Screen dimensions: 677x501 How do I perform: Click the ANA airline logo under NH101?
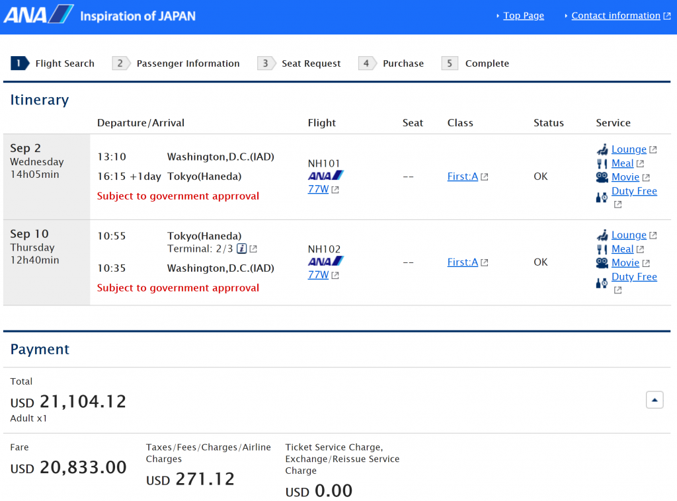[x=325, y=176]
